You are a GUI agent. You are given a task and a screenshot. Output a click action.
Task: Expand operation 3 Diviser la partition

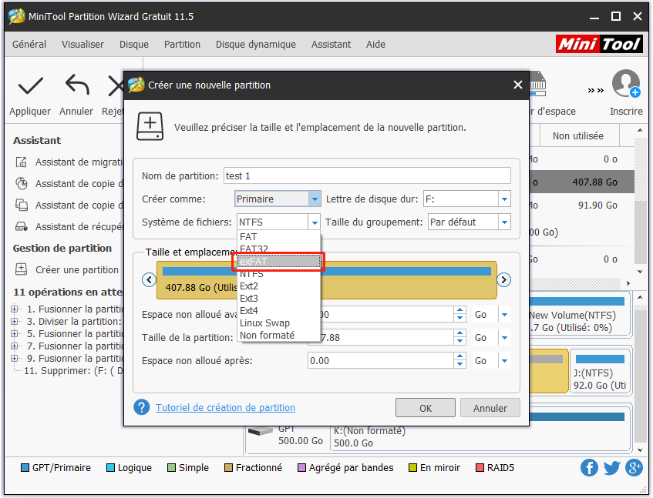(x=15, y=321)
